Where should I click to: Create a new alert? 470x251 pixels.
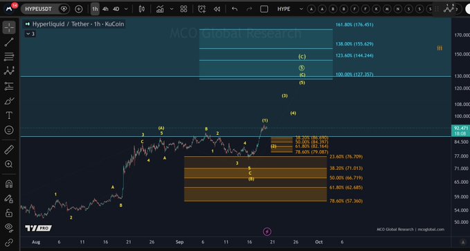pos(202,9)
